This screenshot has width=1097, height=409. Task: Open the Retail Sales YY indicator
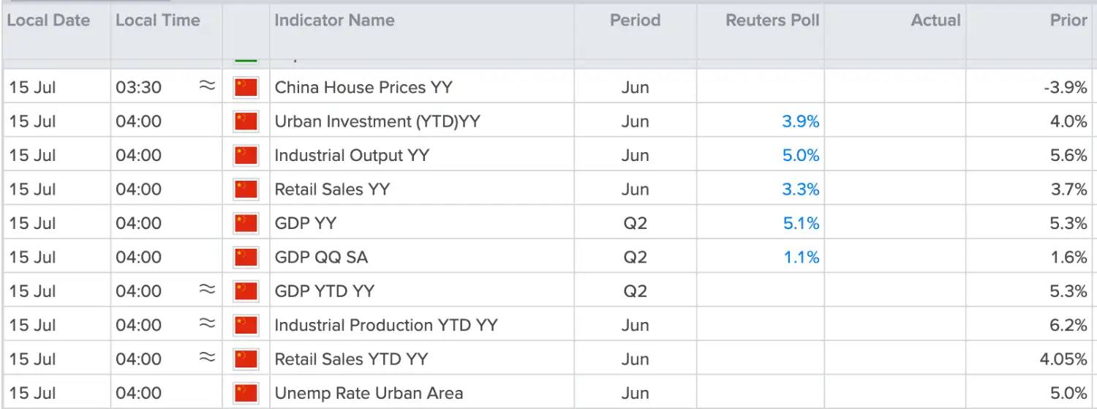click(x=332, y=190)
